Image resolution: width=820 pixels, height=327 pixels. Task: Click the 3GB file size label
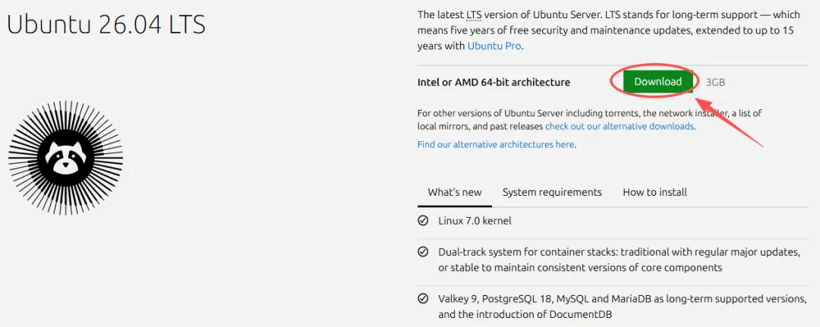(x=715, y=83)
